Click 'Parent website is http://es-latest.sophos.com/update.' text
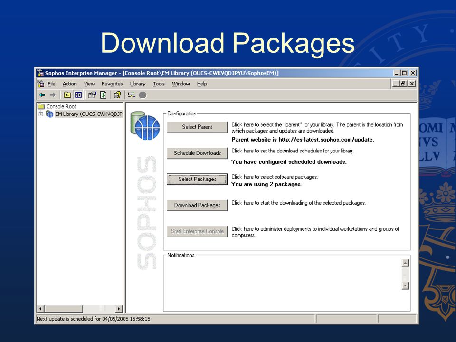 tap(303, 140)
